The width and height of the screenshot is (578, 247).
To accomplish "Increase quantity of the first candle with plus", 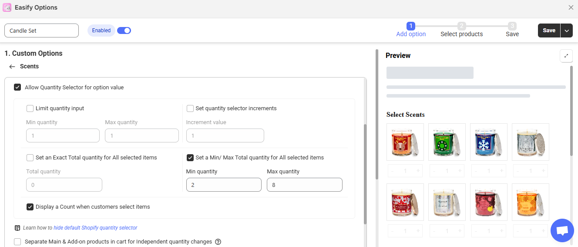I will (x=418, y=171).
